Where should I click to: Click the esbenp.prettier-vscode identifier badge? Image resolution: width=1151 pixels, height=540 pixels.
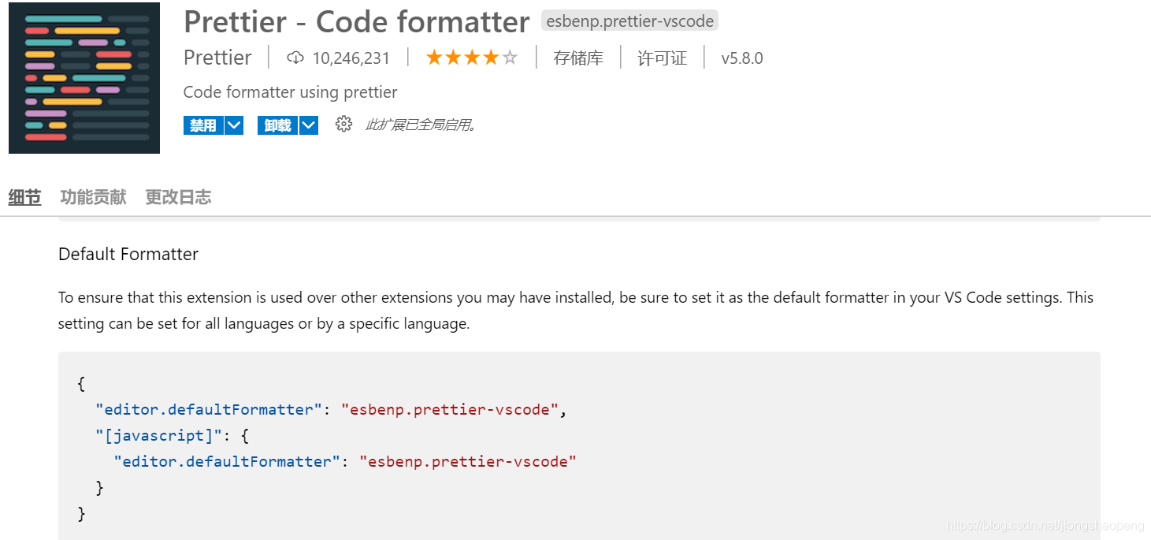tap(629, 21)
